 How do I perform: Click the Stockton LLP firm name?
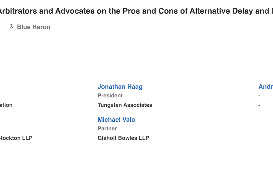[x=16, y=138]
